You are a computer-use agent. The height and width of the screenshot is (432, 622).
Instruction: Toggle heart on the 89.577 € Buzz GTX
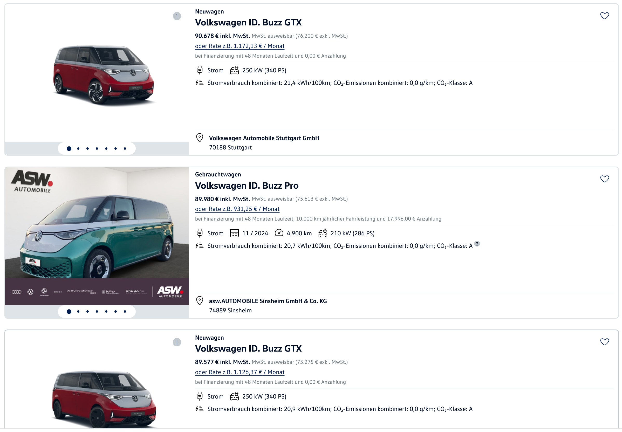click(604, 342)
